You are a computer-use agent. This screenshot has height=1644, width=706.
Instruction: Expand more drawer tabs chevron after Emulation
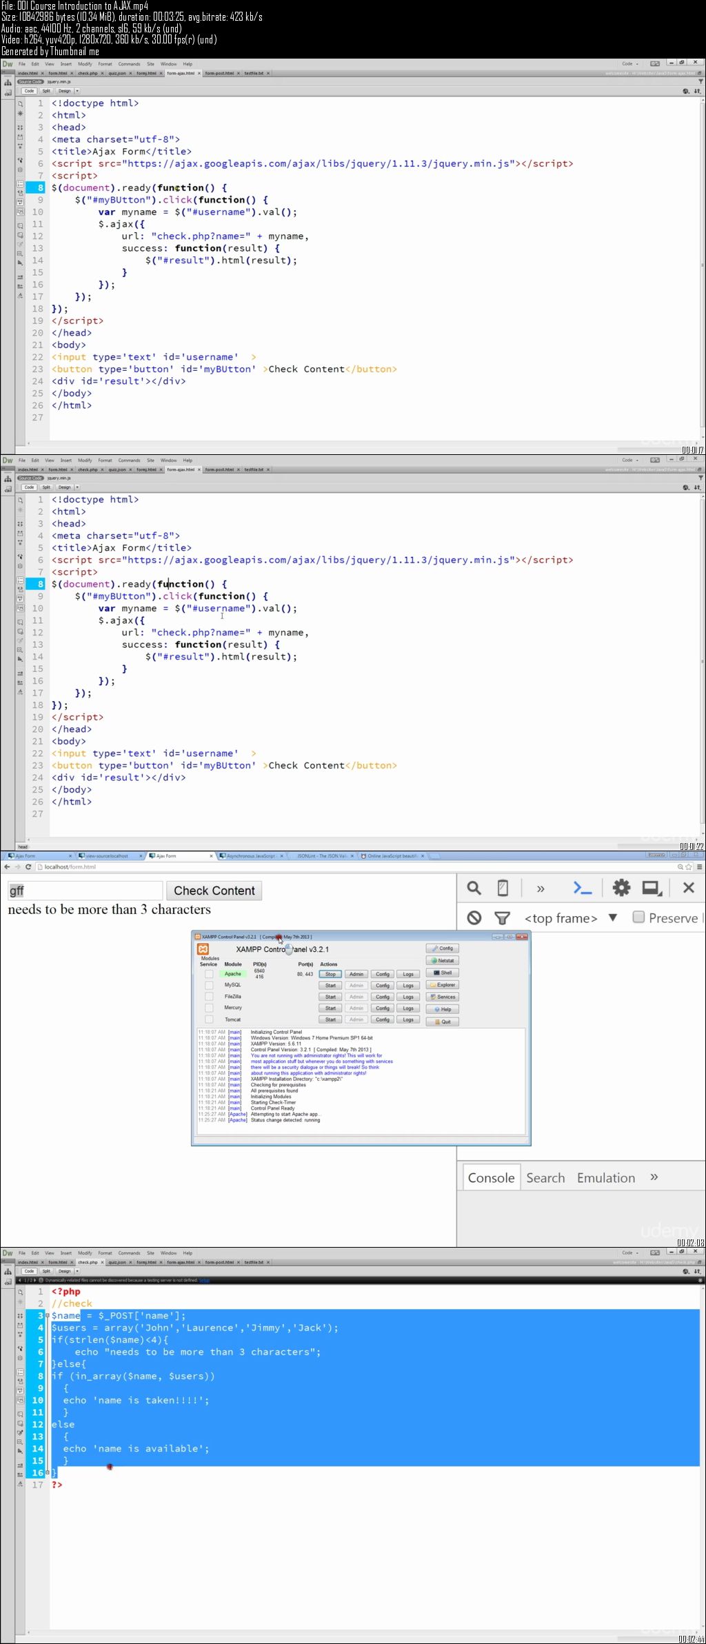coord(654,1177)
